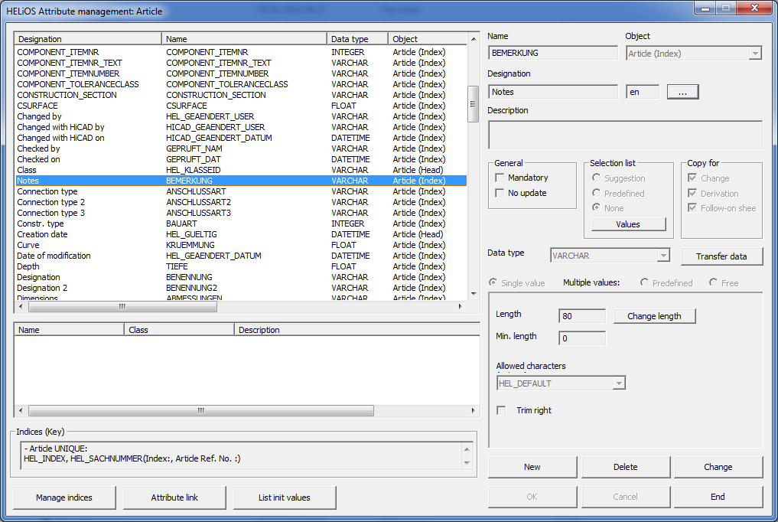Toggle the Trim right checkbox
The width and height of the screenshot is (778, 522).
[x=501, y=410]
